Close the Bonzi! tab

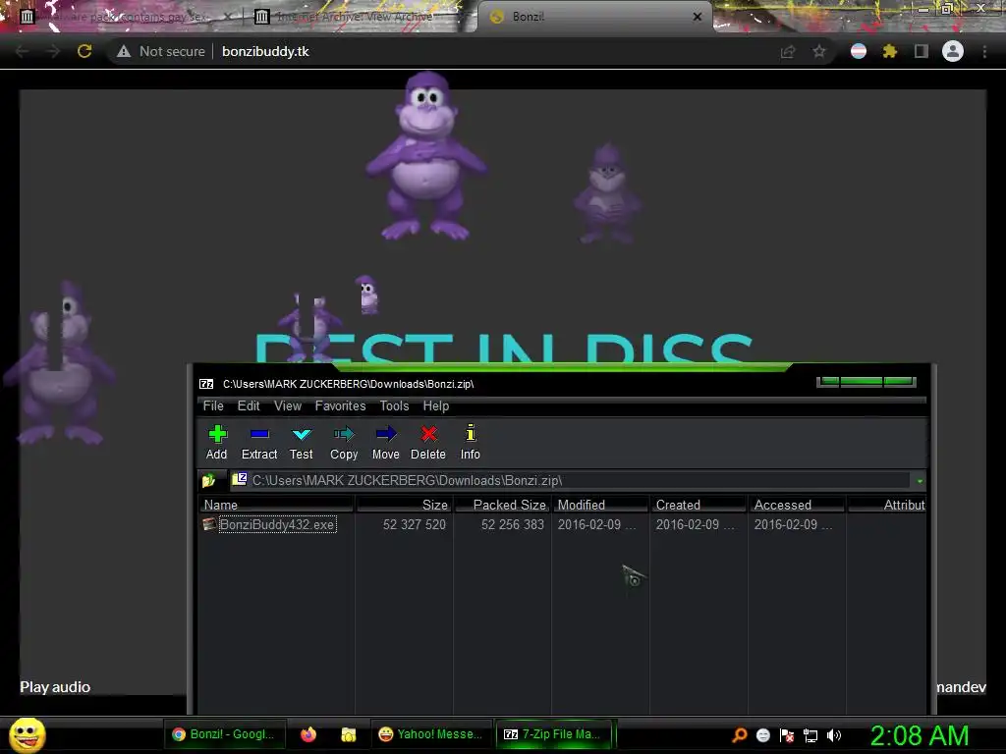click(x=698, y=17)
